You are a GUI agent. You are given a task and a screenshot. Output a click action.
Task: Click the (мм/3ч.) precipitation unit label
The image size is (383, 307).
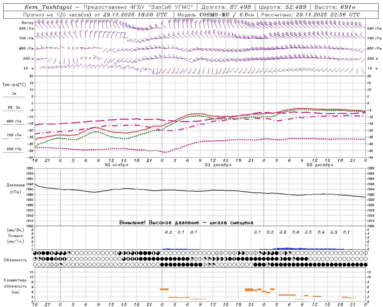point(16,230)
